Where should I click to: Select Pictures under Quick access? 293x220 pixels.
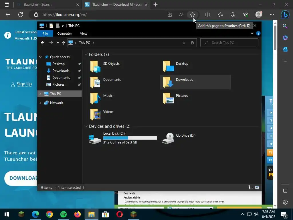[58, 85]
